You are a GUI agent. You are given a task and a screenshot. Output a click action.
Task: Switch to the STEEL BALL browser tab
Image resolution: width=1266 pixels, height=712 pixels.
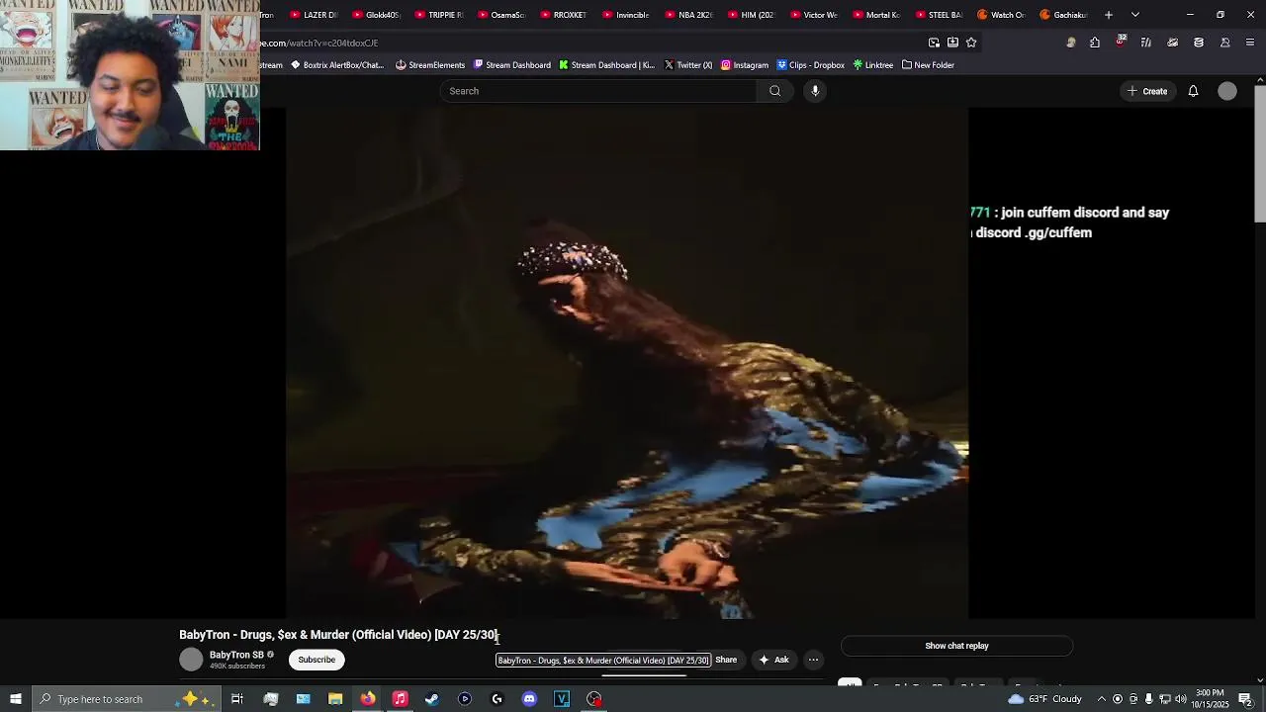pyautogui.click(x=938, y=15)
